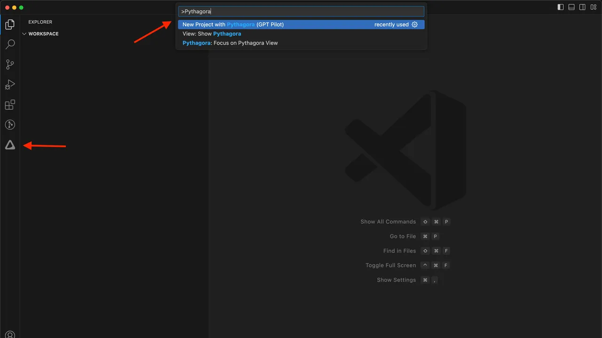Open the Accounts icon at bottom of activity bar

[x=10, y=335]
